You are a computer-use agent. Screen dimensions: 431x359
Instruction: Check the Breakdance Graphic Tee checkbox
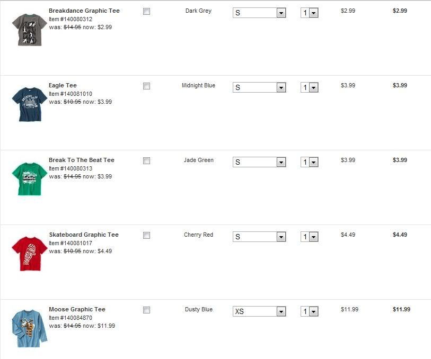pos(147,11)
